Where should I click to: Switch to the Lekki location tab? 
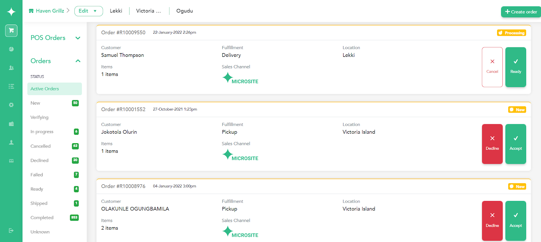(116, 11)
